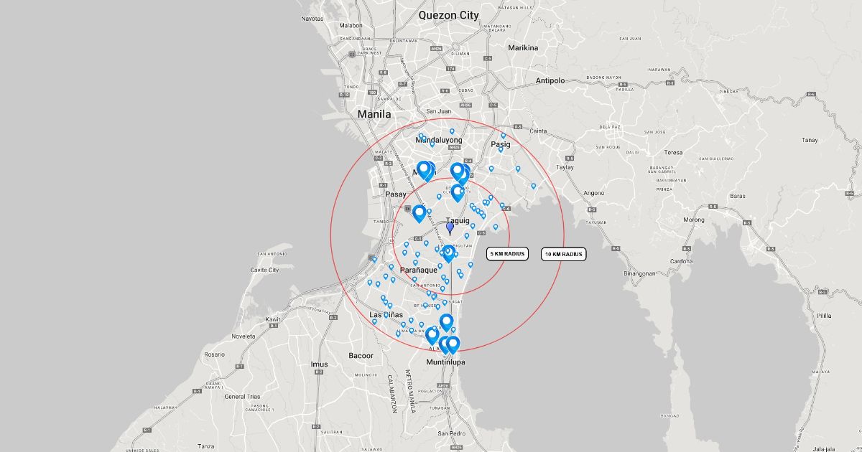Select the Quezon City map label

click(448, 14)
